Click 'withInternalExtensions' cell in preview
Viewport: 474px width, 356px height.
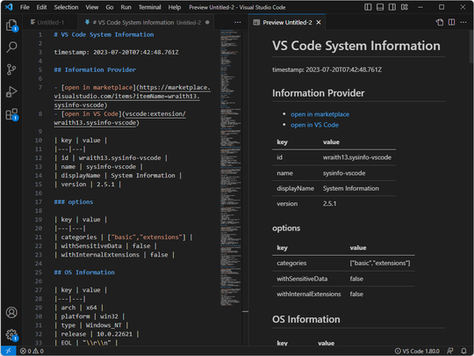(x=309, y=294)
